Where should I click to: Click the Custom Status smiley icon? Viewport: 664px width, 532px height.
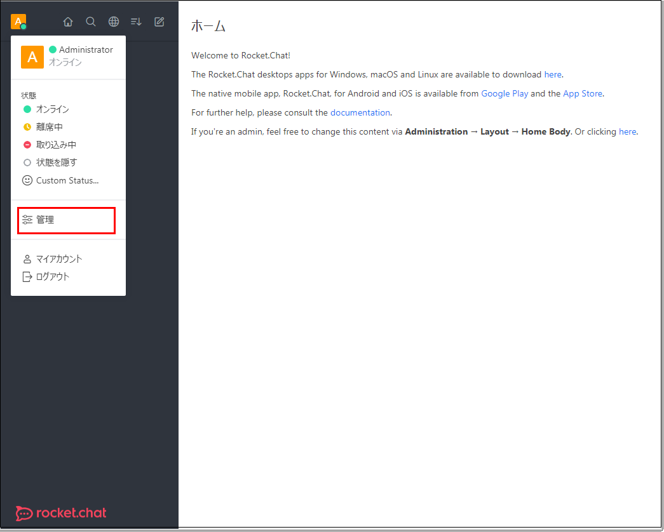click(27, 180)
